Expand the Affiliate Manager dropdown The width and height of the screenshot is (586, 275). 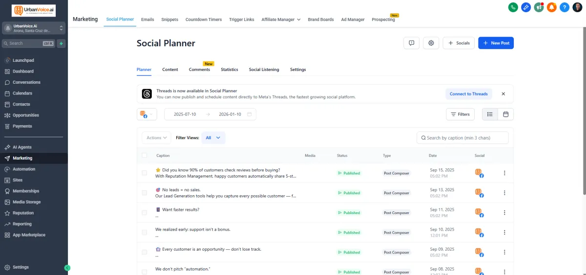coord(281,19)
